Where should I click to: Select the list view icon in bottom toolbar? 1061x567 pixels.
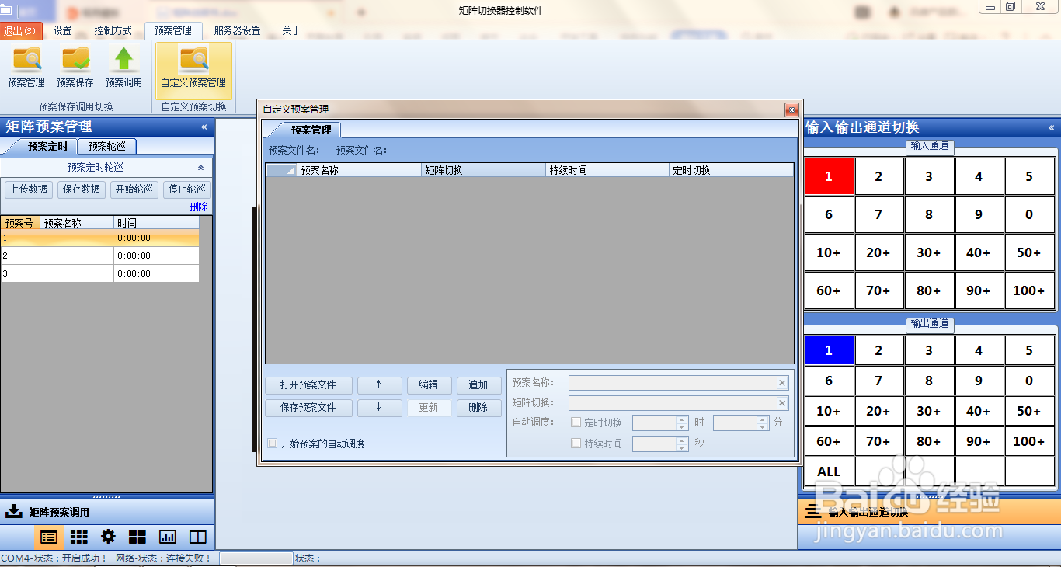pyautogui.click(x=49, y=537)
